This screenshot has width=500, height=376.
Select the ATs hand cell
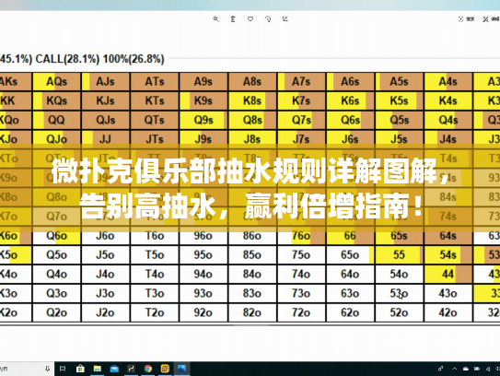pos(155,82)
